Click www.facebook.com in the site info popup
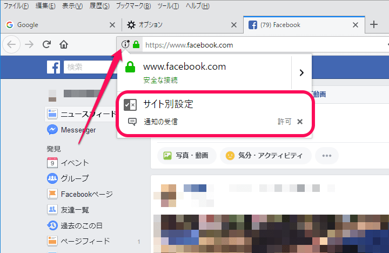Image resolution: width=389 pixels, height=253 pixels. [185, 66]
